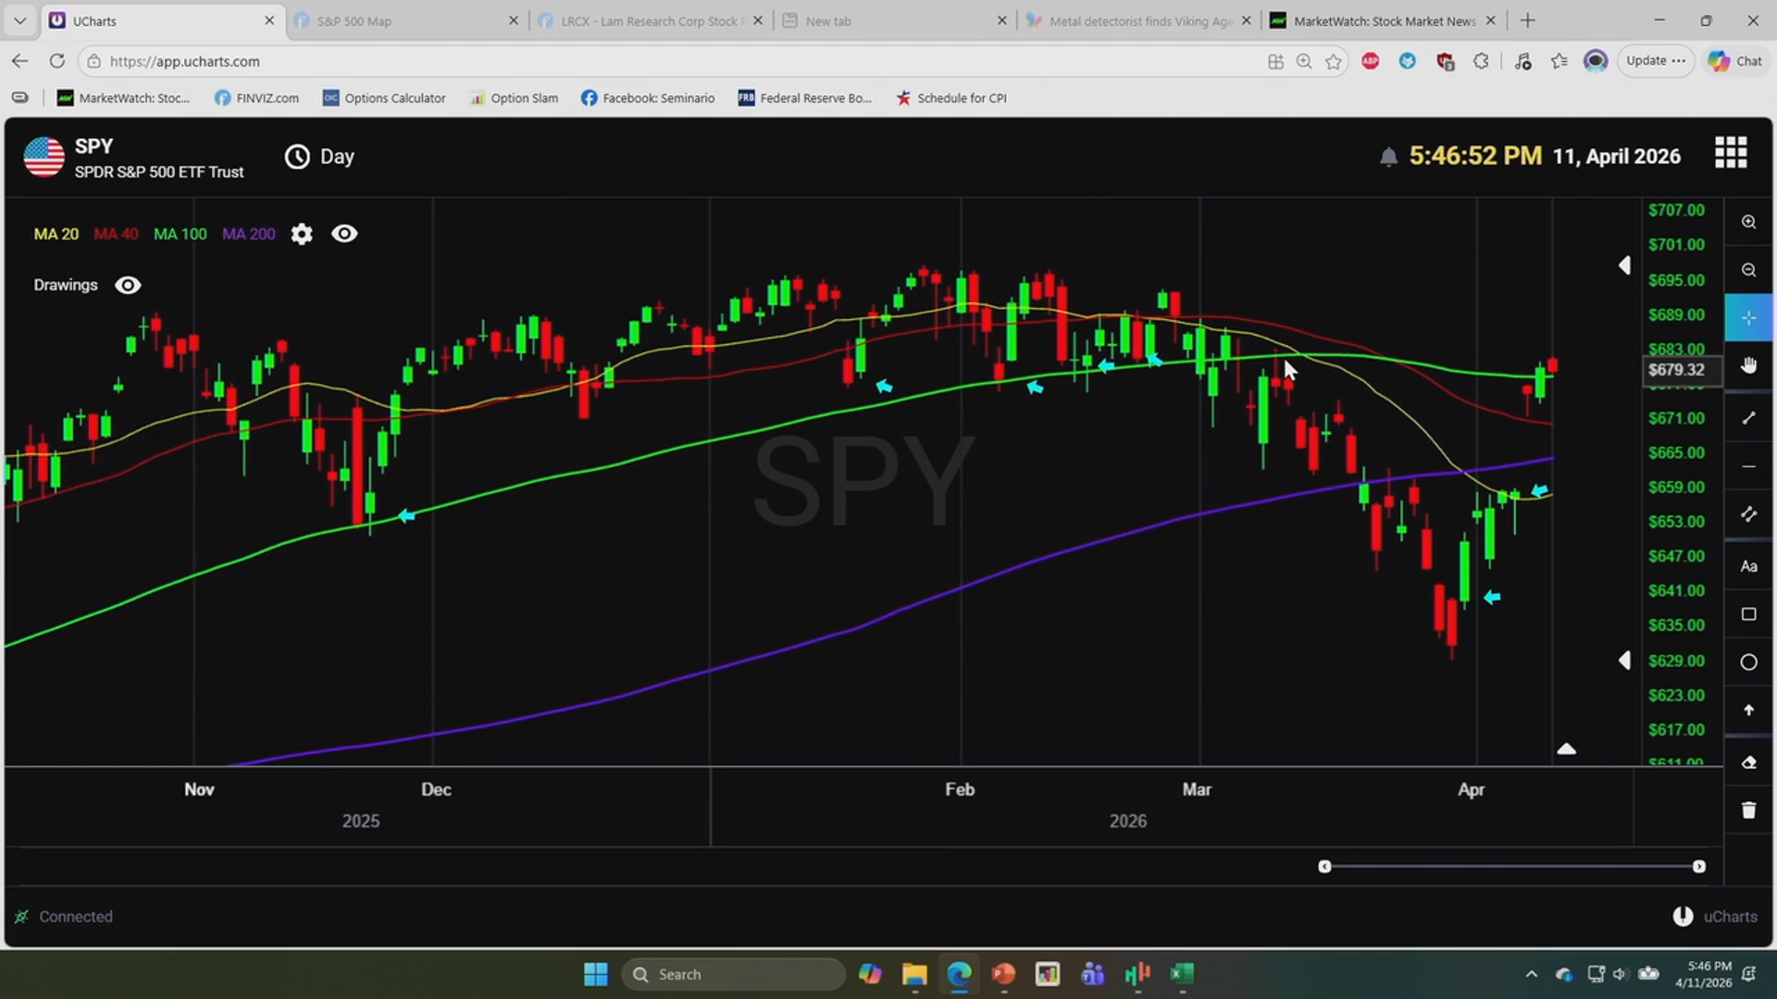Viewport: 1777px width, 999px height.
Task: Select the measure ruler tool
Action: pos(1748,514)
